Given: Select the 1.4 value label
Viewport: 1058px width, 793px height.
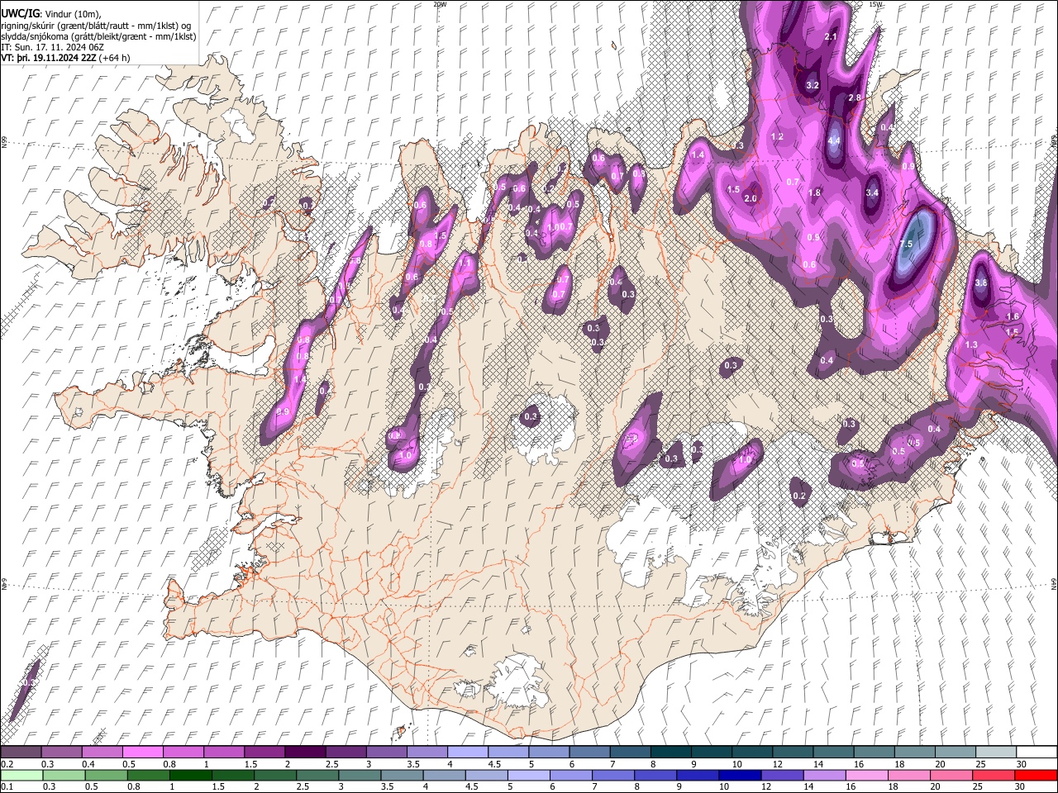Looking at the screenshot, I should [x=698, y=154].
